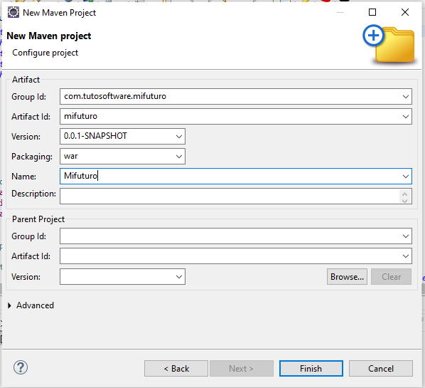Close the New Maven Project dialog
The image size is (425, 388).
tap(405, 12)
